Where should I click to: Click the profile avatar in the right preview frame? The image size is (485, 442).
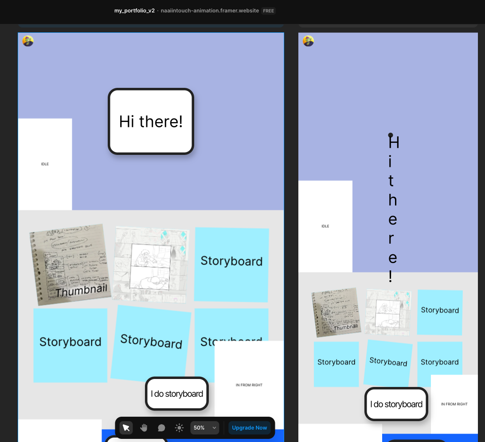[x=308, y=41]
